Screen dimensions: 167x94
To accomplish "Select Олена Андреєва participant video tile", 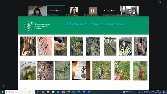I will click(x=74, y=11).
